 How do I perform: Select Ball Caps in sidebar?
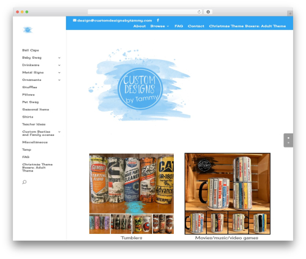tap(31, 50)
